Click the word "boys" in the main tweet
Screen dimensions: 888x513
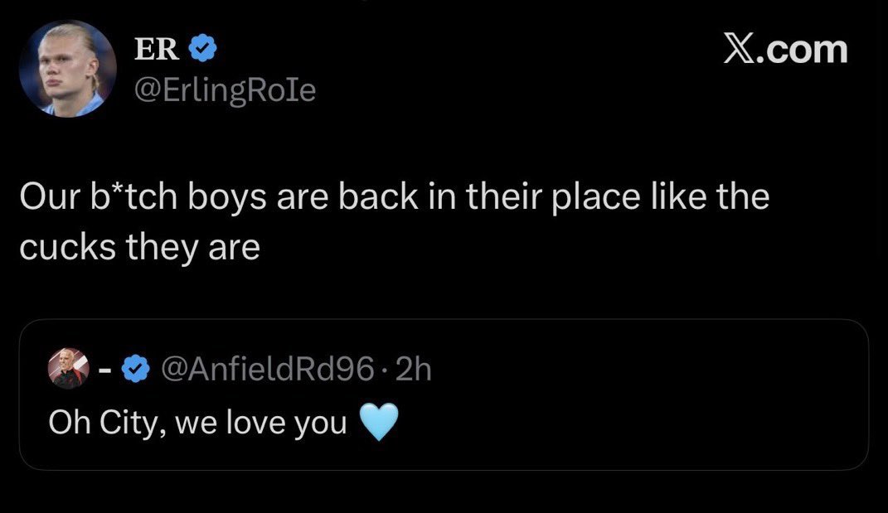[x=226, y=197]
